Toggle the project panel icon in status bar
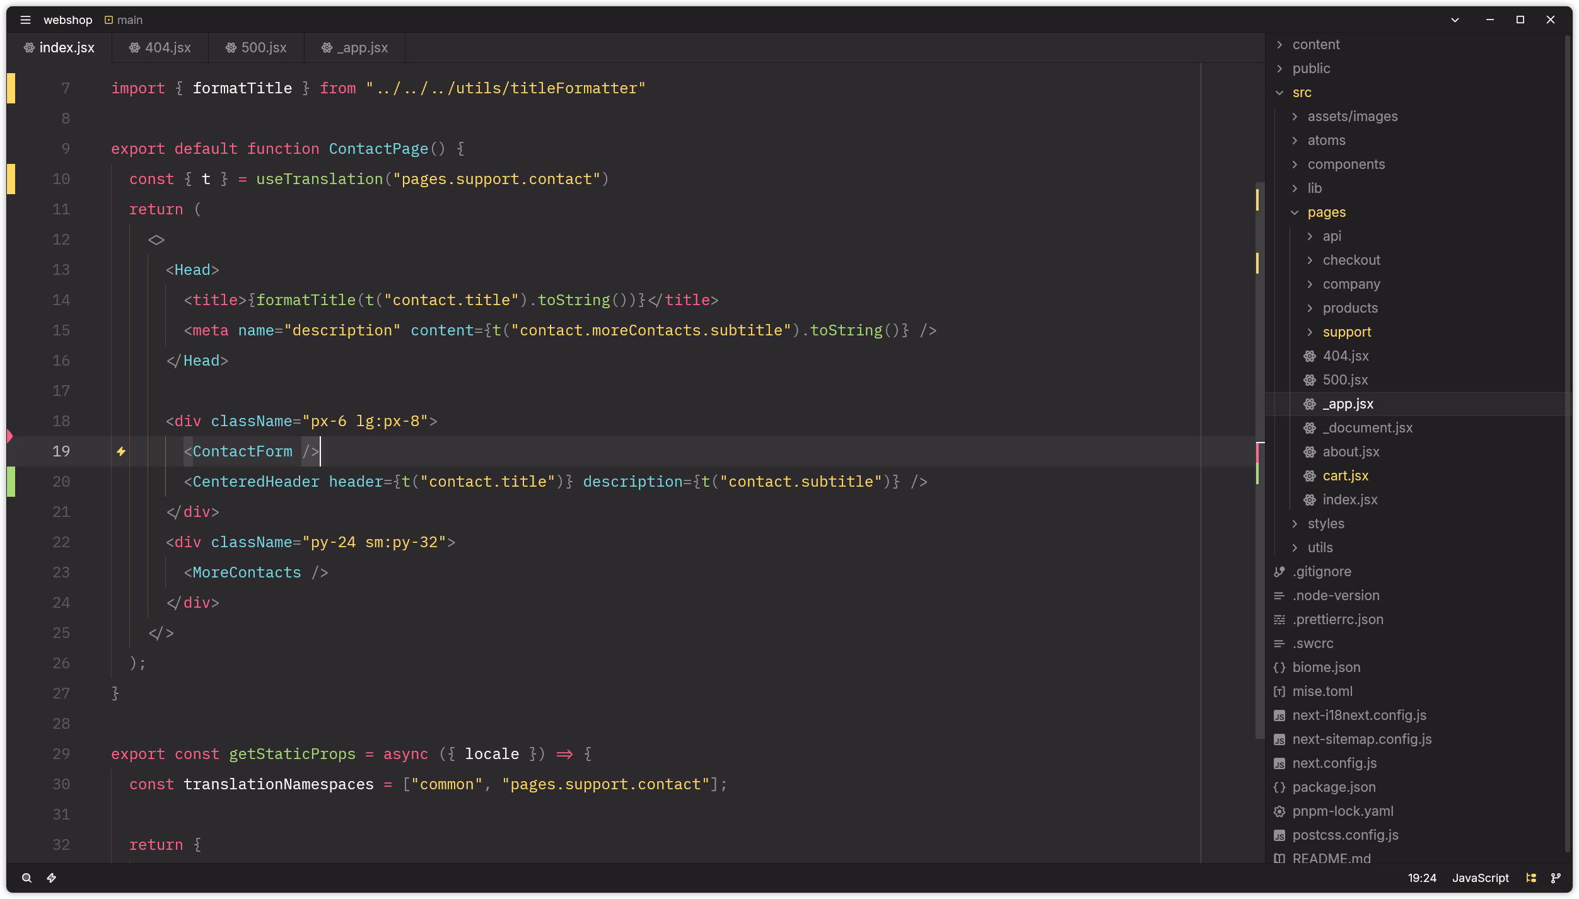This screenshot has height=899, width=1579. click(1531, 878)
